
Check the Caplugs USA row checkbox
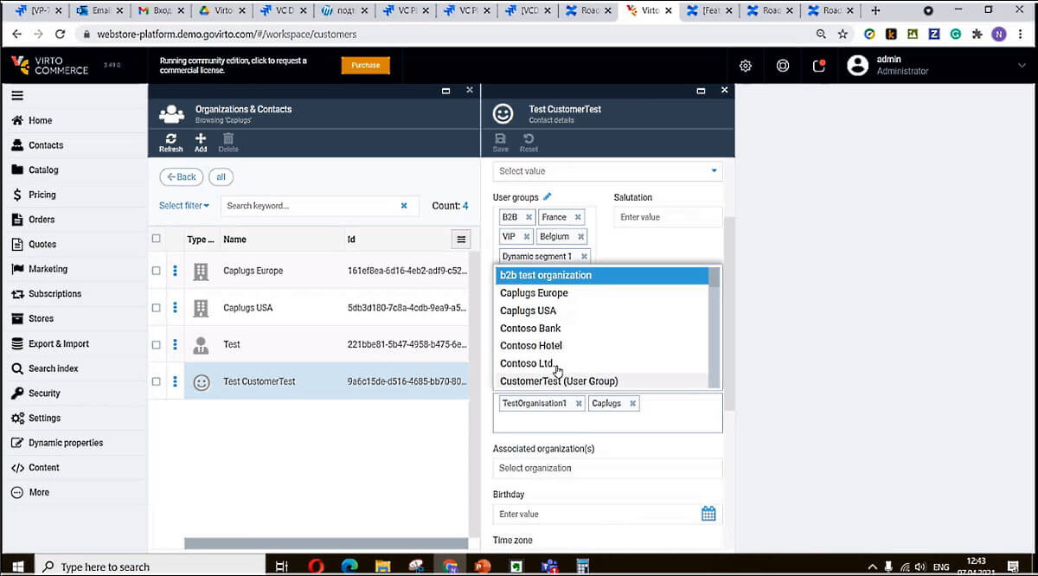coord(157,308)
